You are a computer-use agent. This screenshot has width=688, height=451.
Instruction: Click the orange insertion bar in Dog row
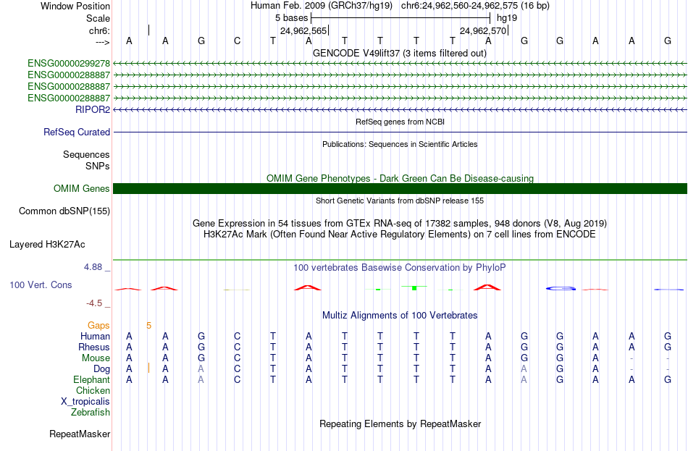pyautogui.click(x=148, y=368)
